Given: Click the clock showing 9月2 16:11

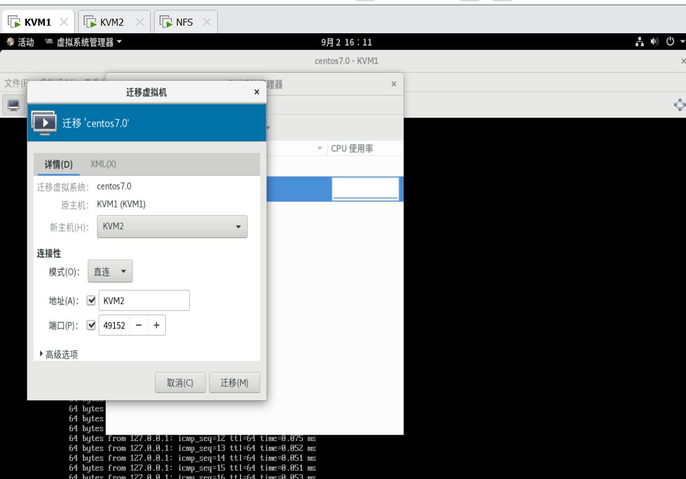Looking at the screenshot, I should pos(346,43).
